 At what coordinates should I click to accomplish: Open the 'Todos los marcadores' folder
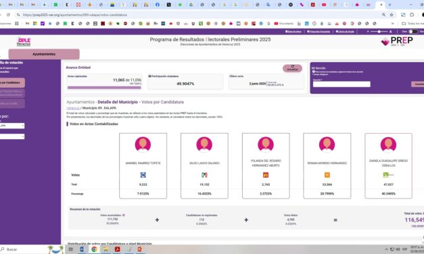pyautogui.click(x=413, y=24)
